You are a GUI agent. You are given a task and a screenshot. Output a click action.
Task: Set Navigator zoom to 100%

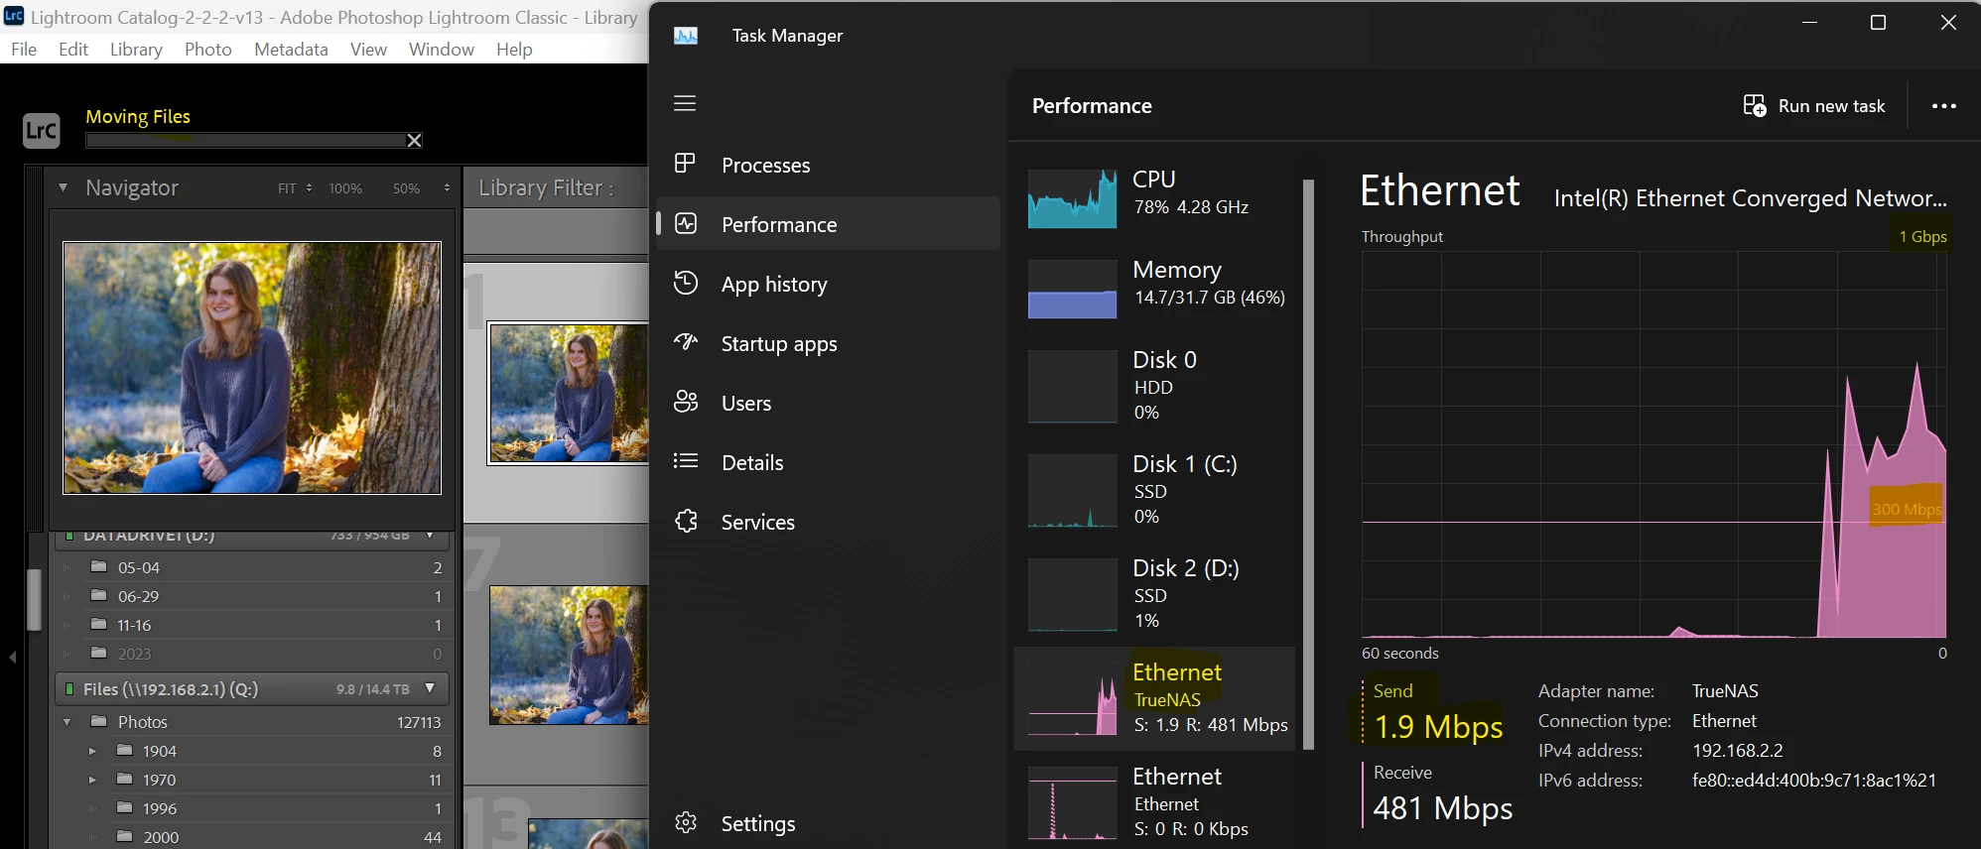coord(345,188)
